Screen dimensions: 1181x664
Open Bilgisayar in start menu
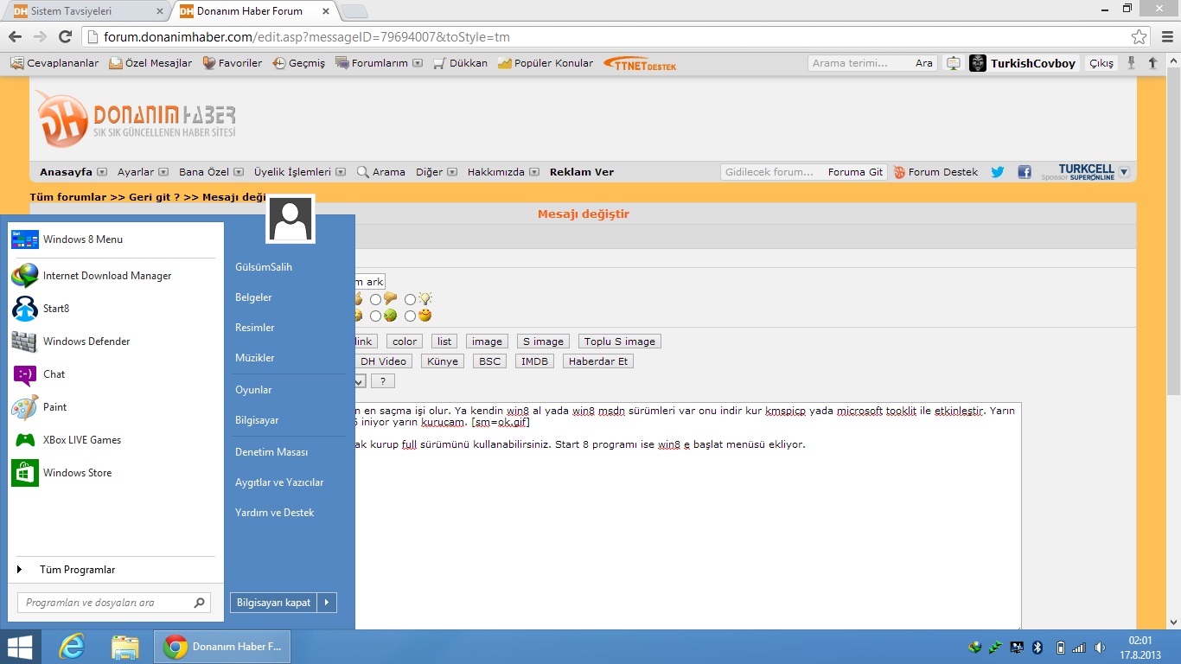(257, 420)
